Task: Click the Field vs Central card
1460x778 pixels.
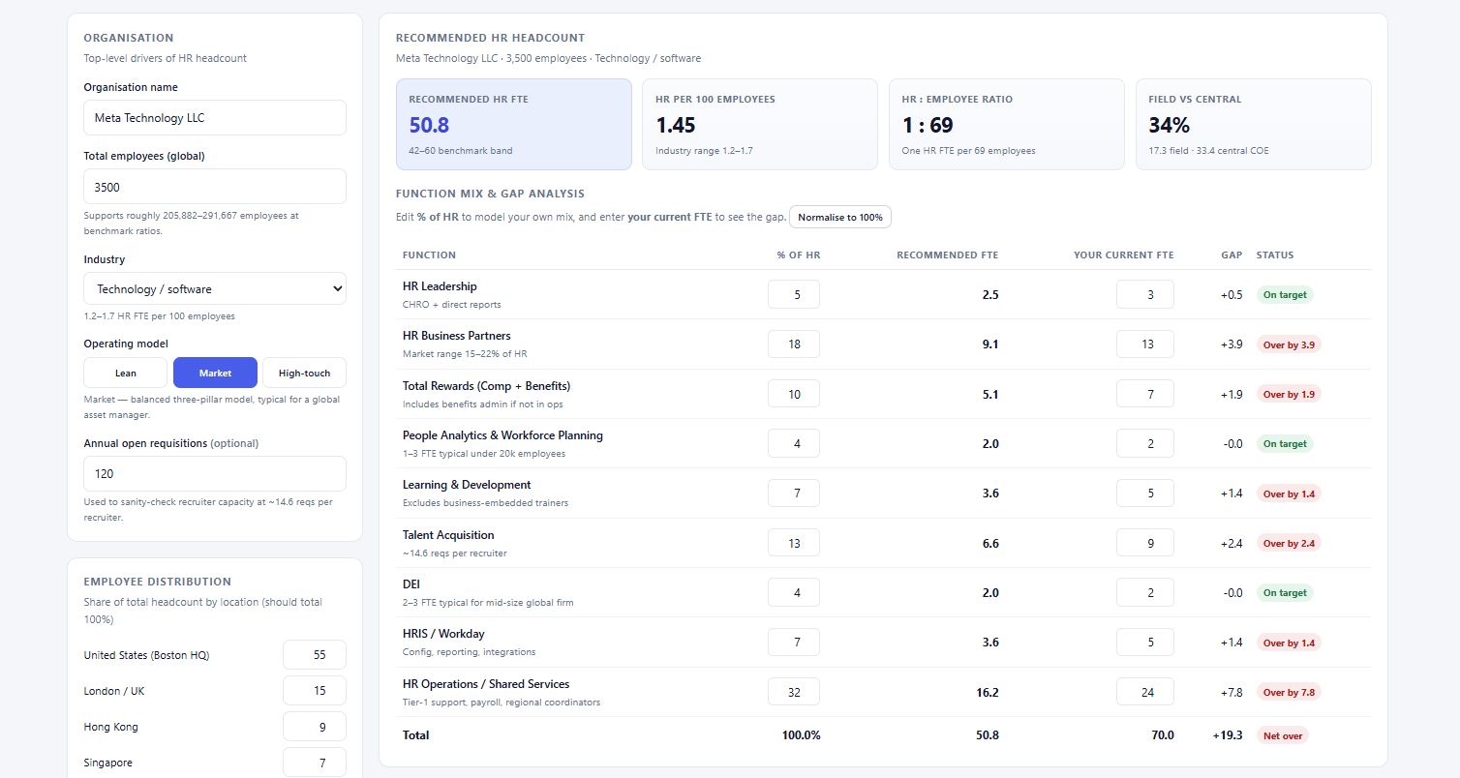Action: 1254,125
